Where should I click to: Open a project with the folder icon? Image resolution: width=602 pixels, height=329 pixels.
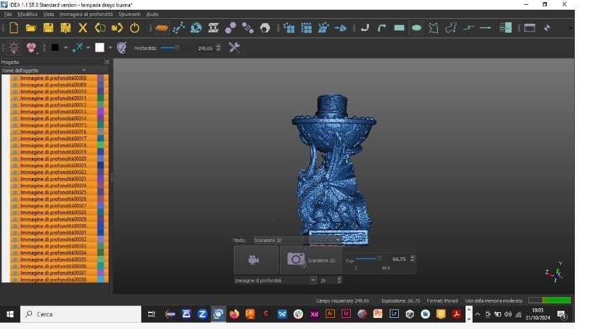click(x=31, y=28)
